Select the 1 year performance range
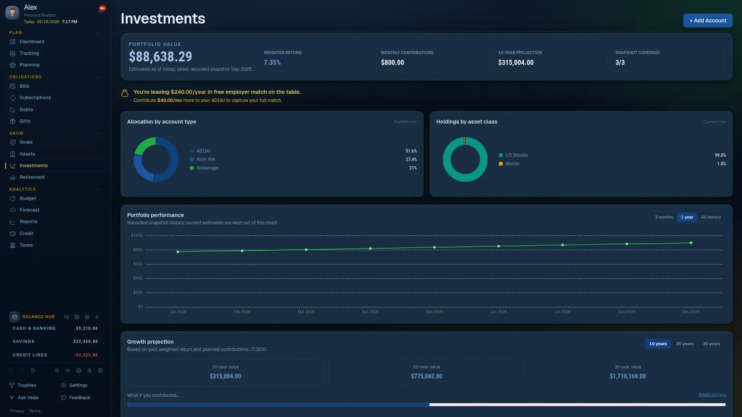The image size is (742, 417). point(687,217)
